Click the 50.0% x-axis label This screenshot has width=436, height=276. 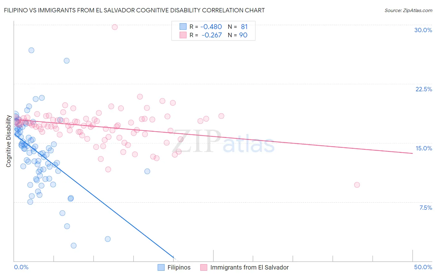click(423, 267)
